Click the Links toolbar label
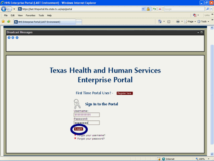 [207, 15]
